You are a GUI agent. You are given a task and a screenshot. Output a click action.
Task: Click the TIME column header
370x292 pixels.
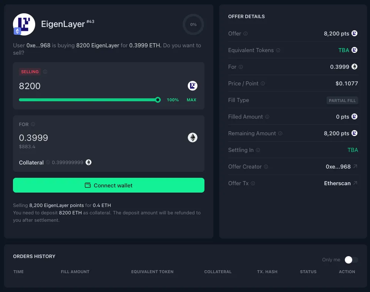19,272
